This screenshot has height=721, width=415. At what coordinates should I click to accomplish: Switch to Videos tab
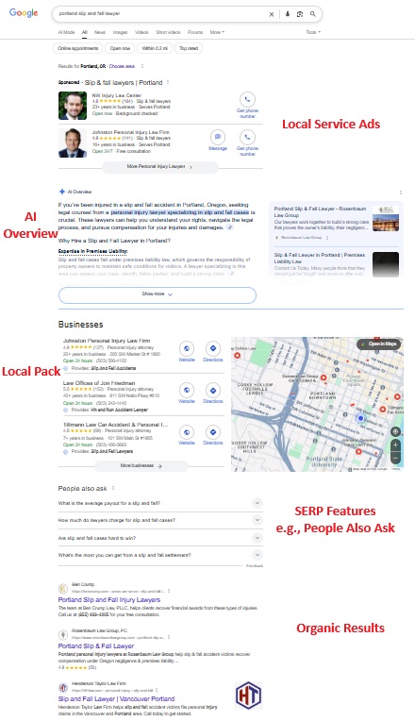(x=141, y=32)
